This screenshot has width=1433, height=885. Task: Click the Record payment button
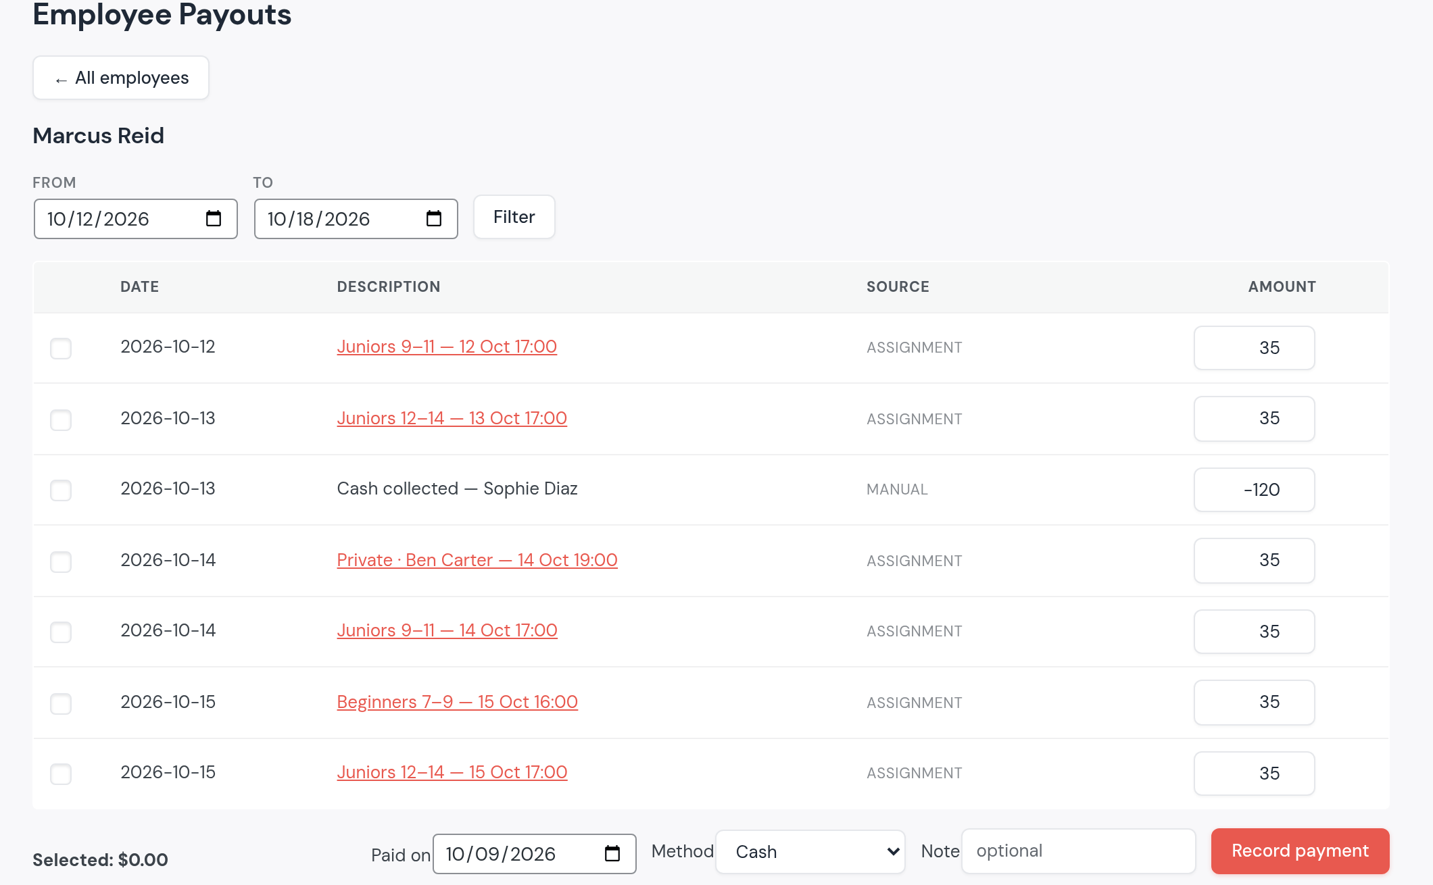pyautogui.click(x=1300, y=851)
